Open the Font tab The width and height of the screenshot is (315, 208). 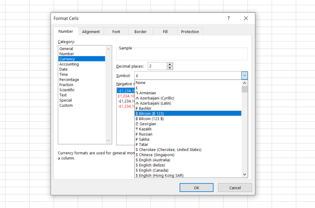click(116, 32)
